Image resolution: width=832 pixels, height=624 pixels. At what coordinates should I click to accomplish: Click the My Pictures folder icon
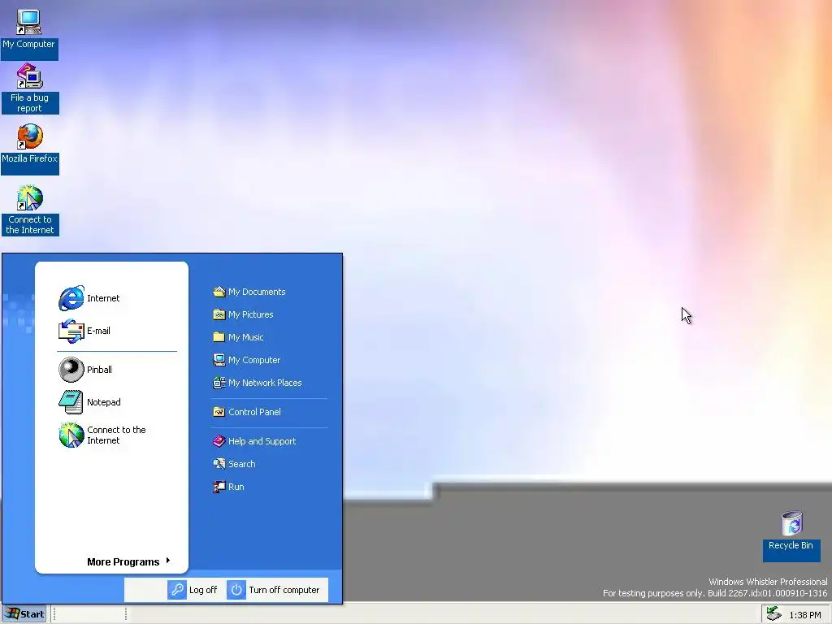point(219,314)
